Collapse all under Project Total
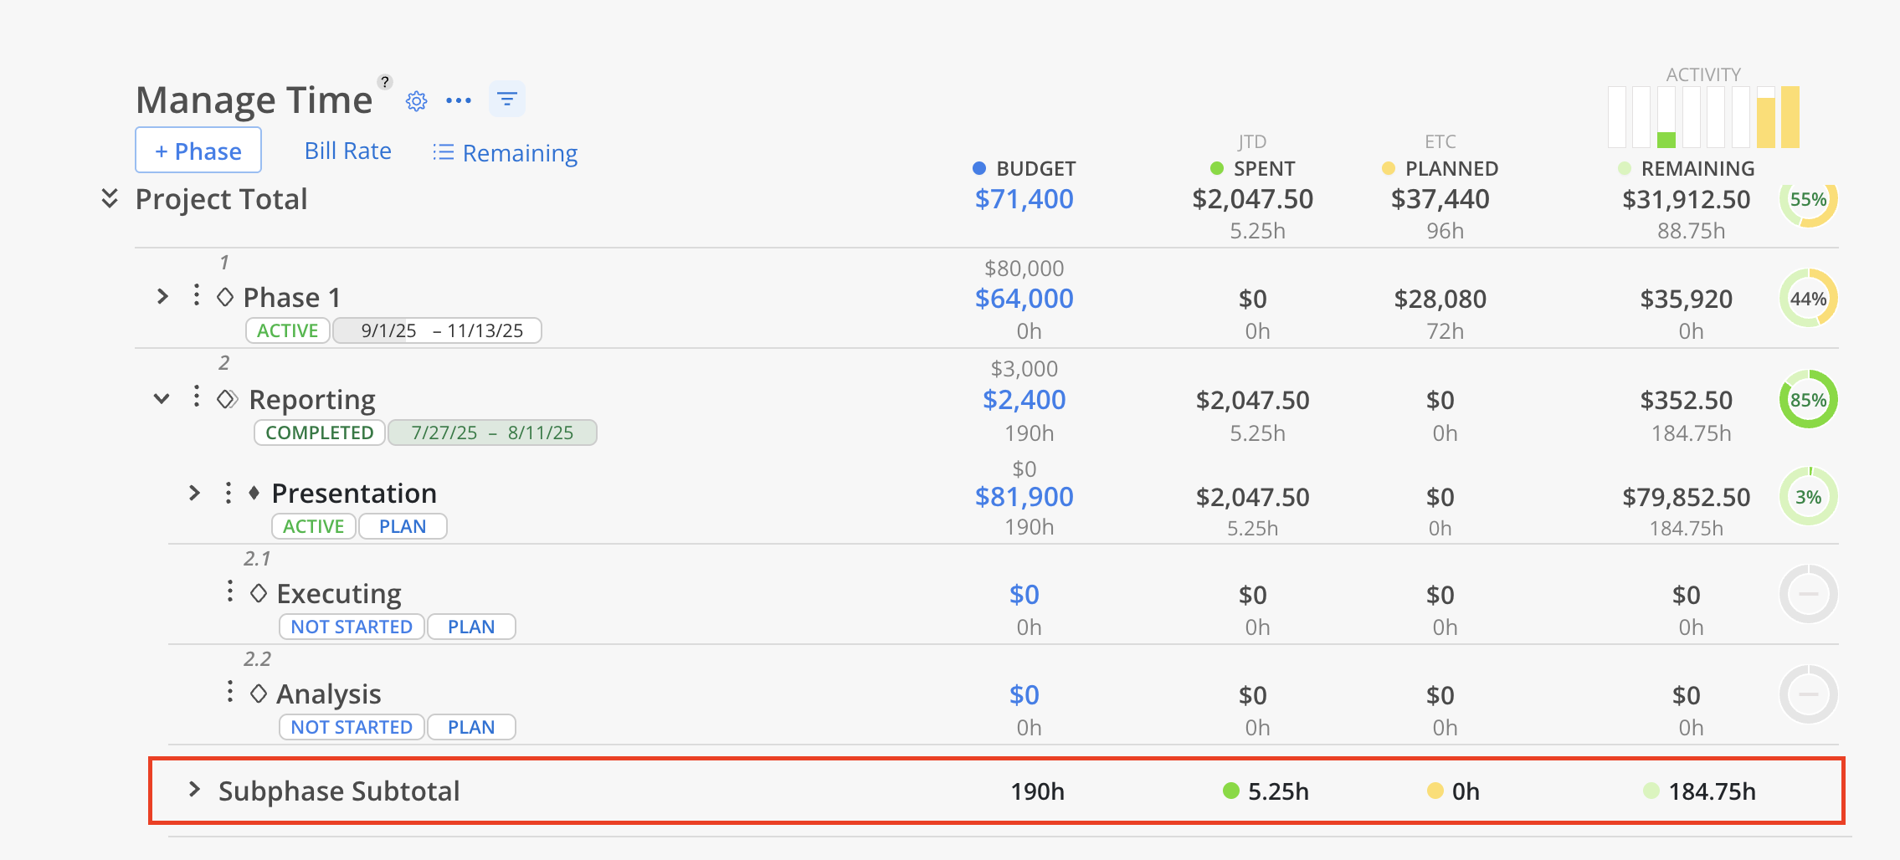 tap(110, 198)
